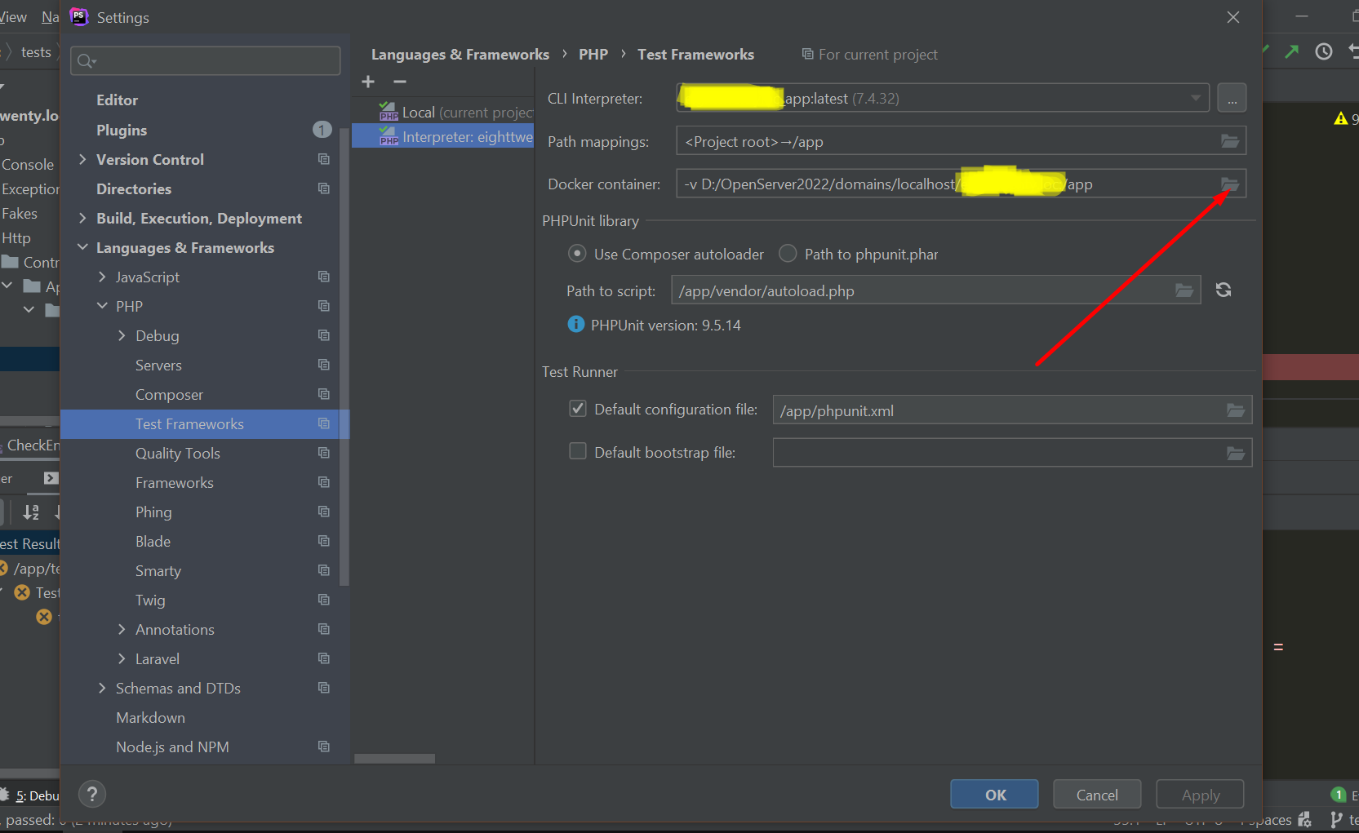Enable Default bootstrap file checkbox
The width and height of the screenshot is (1359, 833).
(x=578, y=451)
